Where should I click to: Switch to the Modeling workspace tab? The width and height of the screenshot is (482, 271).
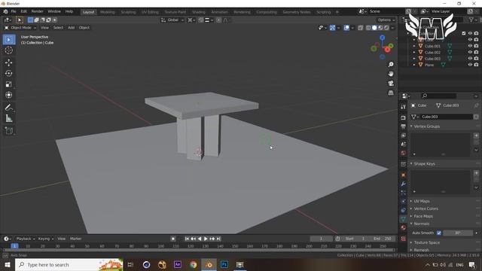click(107, 12)
